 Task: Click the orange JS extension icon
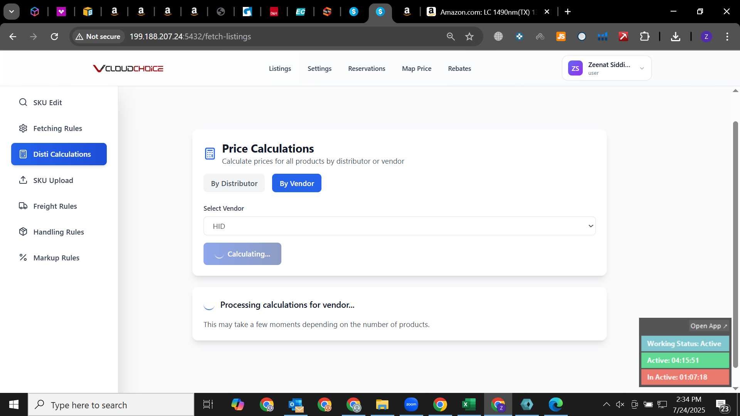[561, 37]
